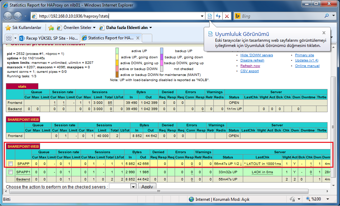Click the zoom magnifier %100 button

coord(314,199)
